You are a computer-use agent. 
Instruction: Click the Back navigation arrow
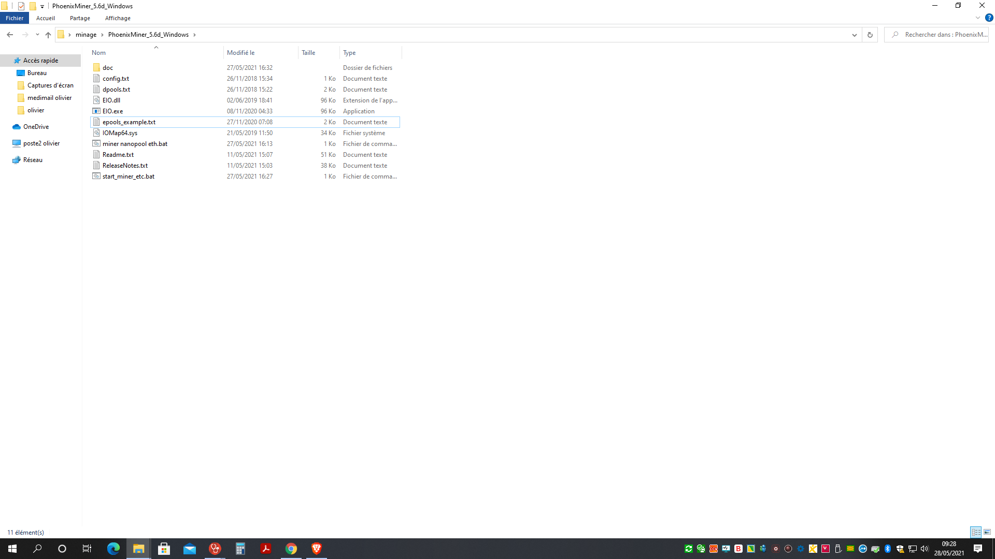[10, 35]
